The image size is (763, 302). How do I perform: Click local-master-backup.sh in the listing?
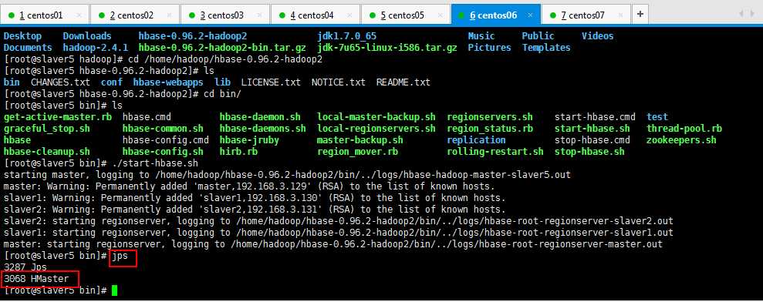pyautogui.click(x=376, y=117)
